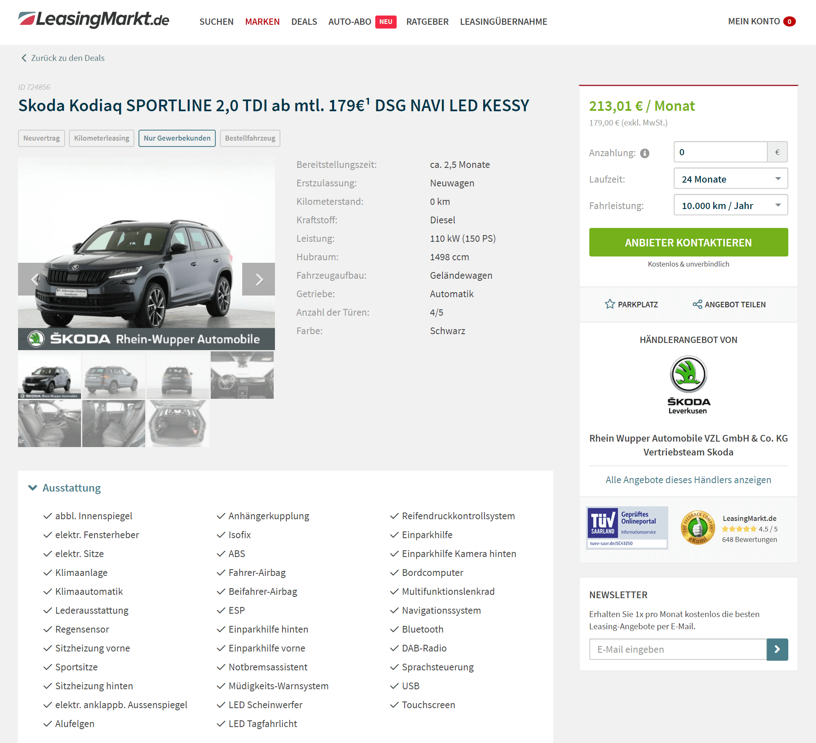The height and width of the screenshot is (743, 816).
Task: Click Angebot teilen label
Action: pos(735,304)
